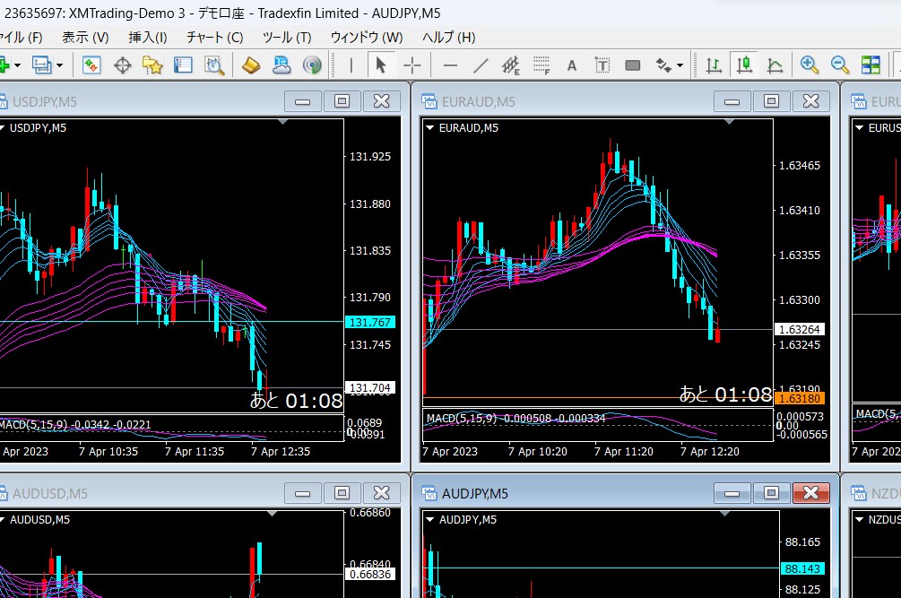Click the triangle beside the NZDUS chart label
The image size is (901, 598).
tap(859, 519)
